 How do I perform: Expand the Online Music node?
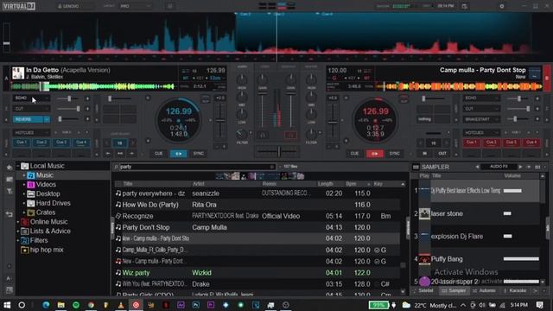click(x=18, y=222)
